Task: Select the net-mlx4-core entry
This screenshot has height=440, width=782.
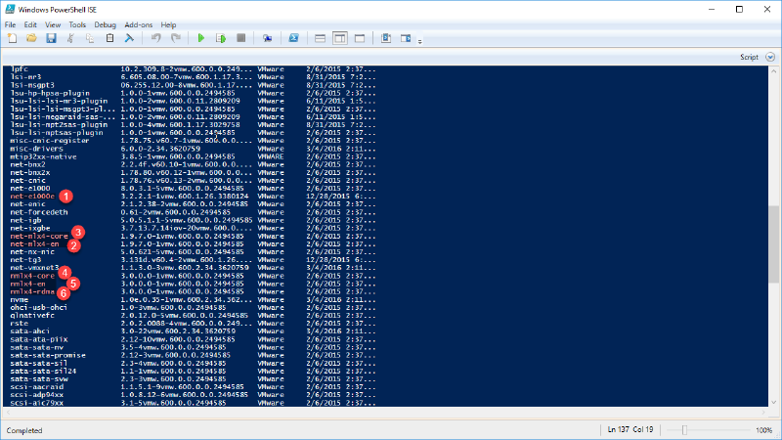Action: coord(39,236)
